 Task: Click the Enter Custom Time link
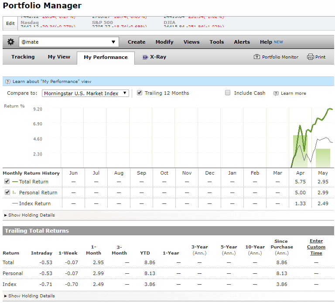point(316,247)
